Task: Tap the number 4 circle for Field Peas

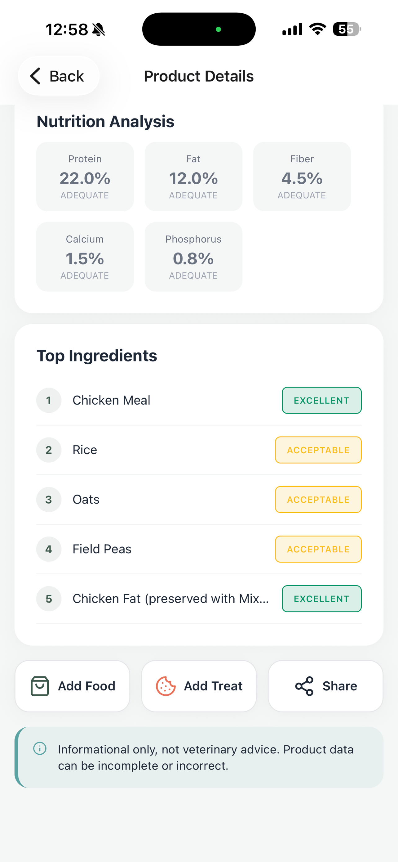Action: [x=49, y=549]
